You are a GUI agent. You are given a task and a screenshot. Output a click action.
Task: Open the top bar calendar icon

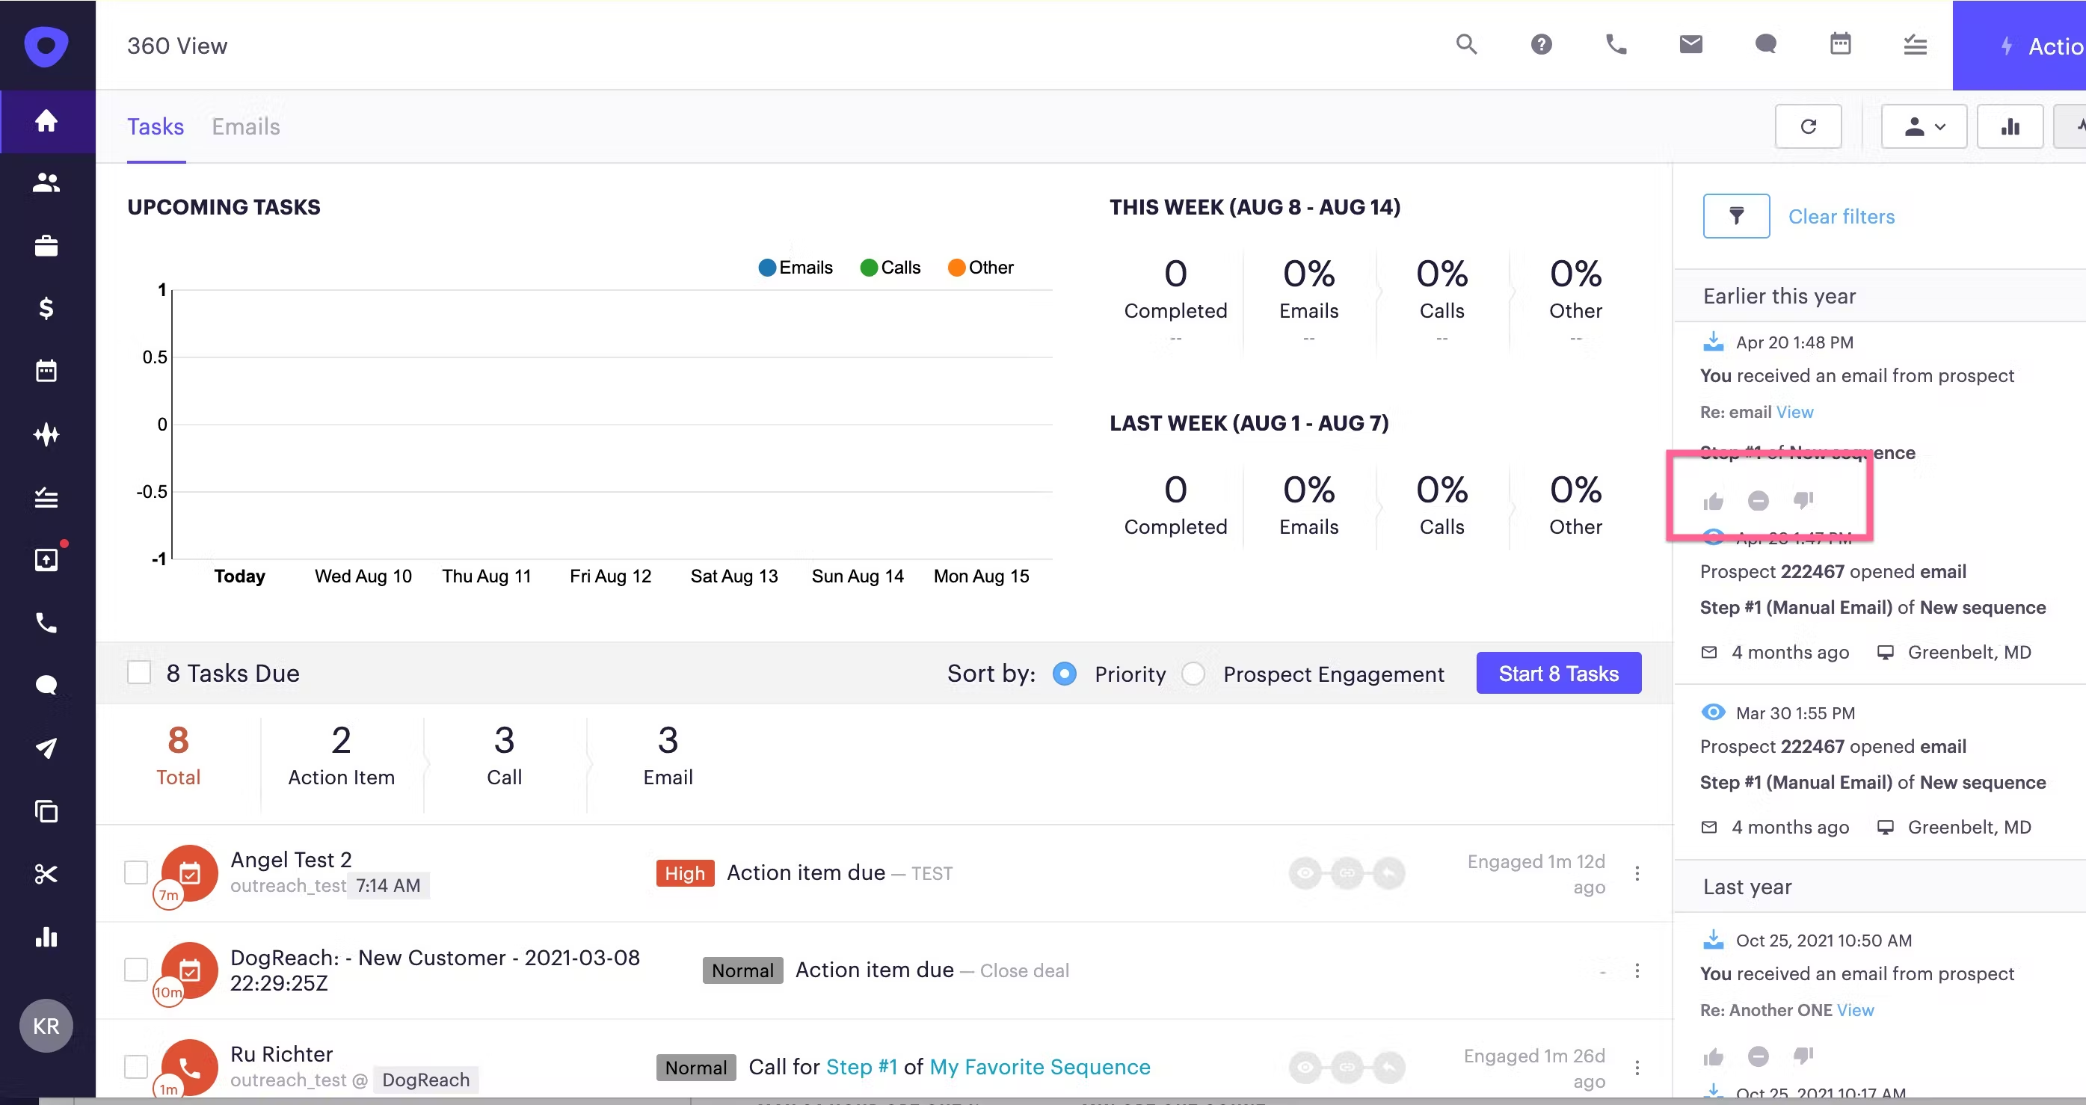pos(1841,45)
